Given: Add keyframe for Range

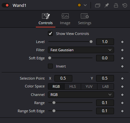Looking at the screenshot, I should click(122, 103).
